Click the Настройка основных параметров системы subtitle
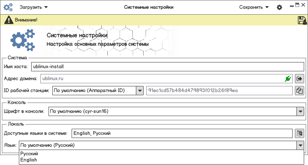Image resolution: width=308 pixels, height=165 pixels. [98, 44]
